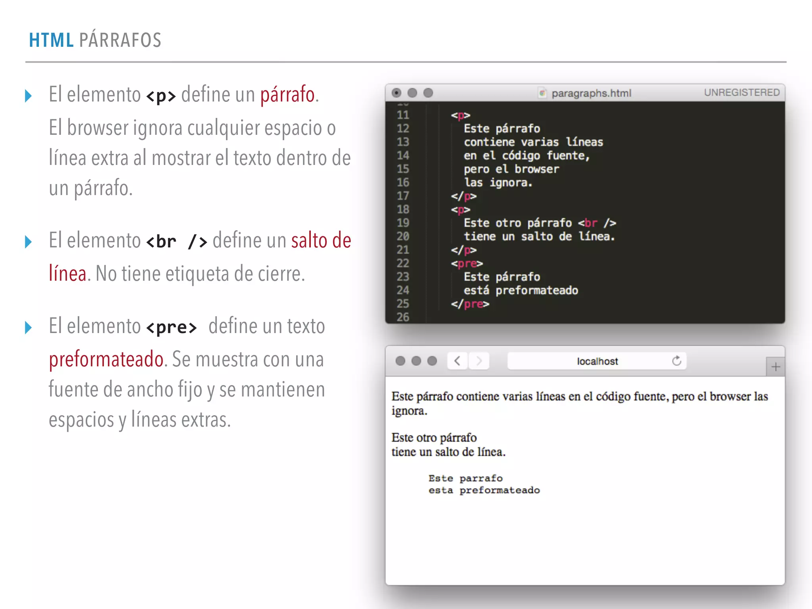This screenshot has height=609, width=812.
Task: Click line number 22 in editor gutter
Action: point(403,263)
